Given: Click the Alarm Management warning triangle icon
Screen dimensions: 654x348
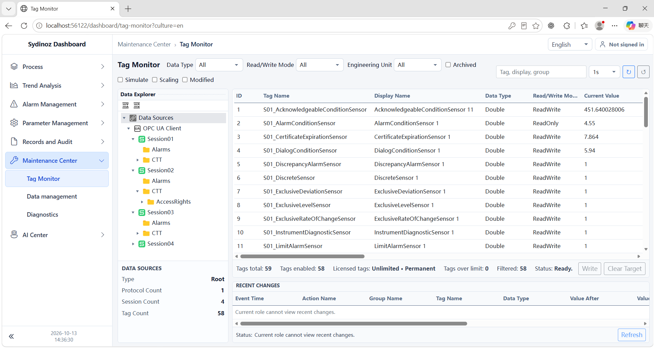Looking at the screenshot, I should coord(14,104).
